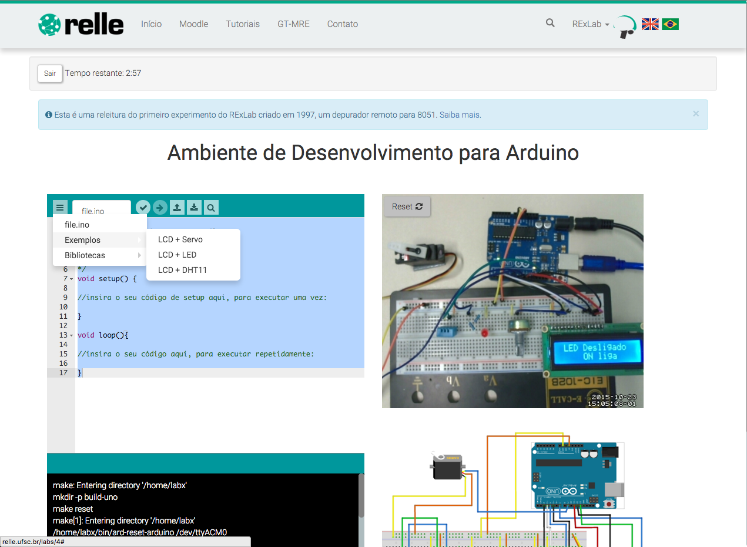
Task: Collapse the loop function fold arrow at line 13
Action: tap(72, 335)
